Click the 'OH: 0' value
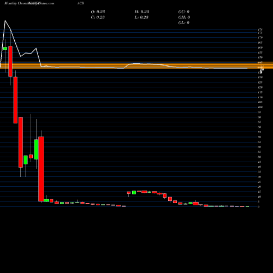This screenshot has width=273, height=273. (184, 17)
